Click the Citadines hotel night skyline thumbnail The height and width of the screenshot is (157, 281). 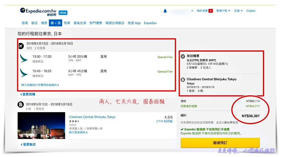(x=41, y=126)
